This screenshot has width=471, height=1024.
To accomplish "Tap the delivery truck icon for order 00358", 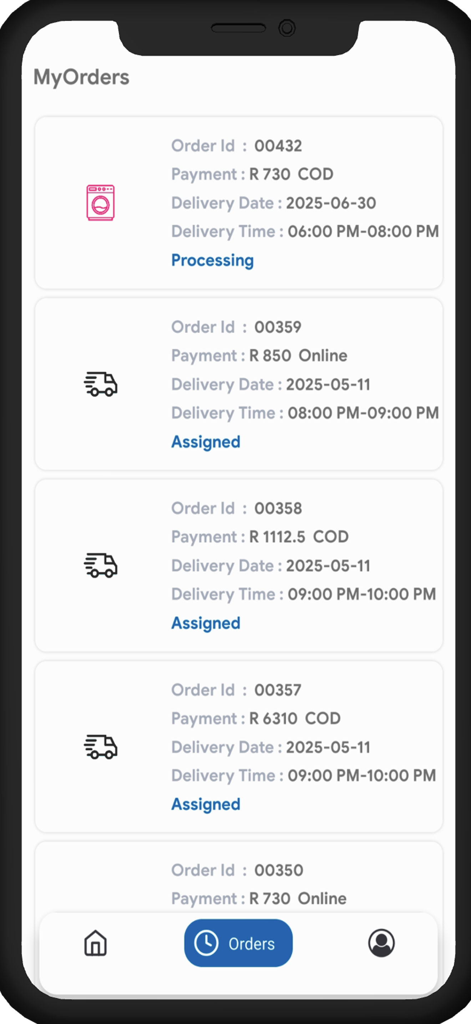I will [101, 565].
